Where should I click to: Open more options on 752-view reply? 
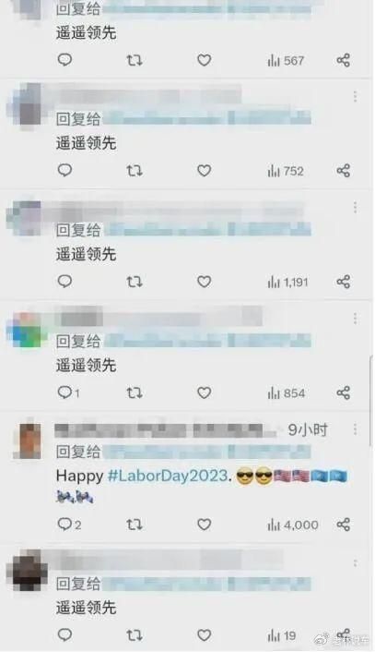[355, 96]
